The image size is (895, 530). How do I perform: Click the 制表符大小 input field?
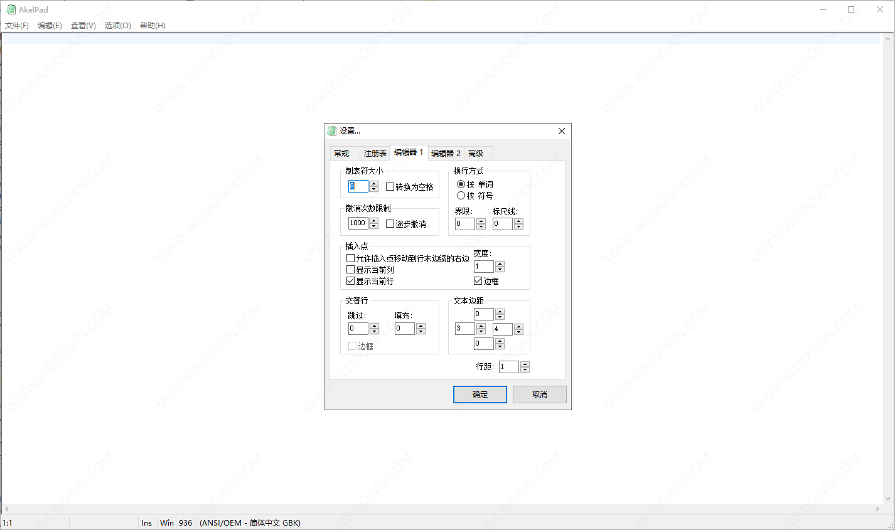358,186
